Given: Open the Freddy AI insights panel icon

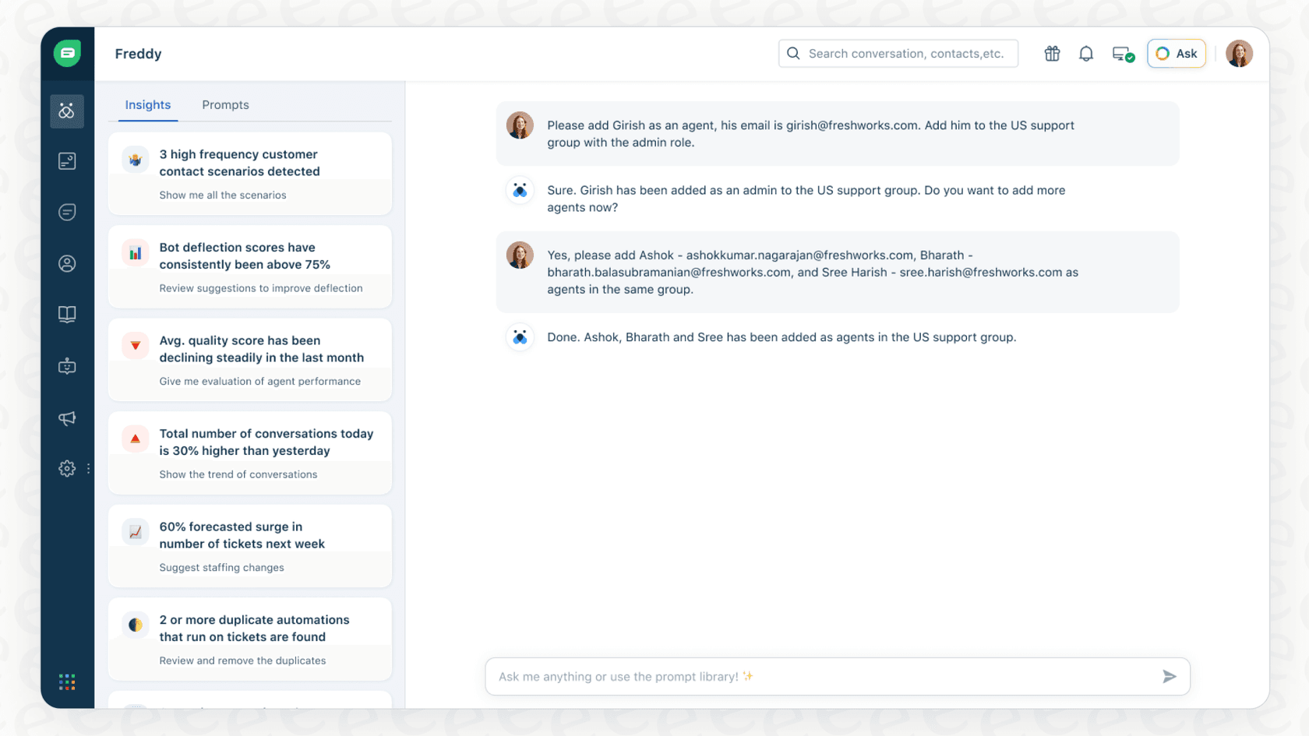Looking at the screenshot, I should point(67,111).
